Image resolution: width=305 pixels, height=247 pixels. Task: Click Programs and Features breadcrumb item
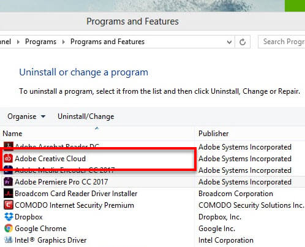click(x=107, y=42)
